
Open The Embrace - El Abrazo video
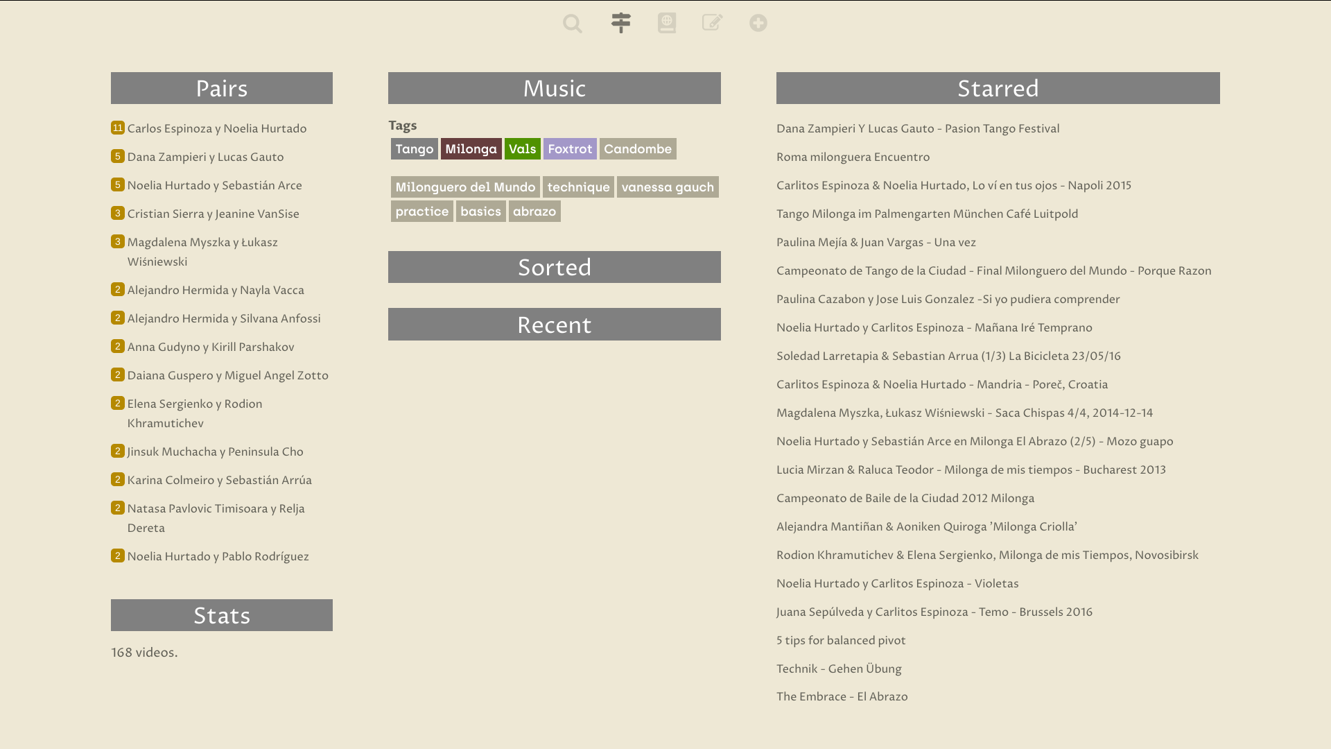pyautogui.click(x=842, y=697)
